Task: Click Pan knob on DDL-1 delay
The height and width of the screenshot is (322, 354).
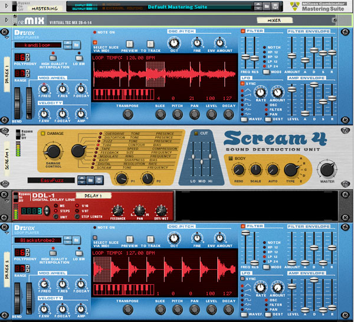Action: click(139, 211)
